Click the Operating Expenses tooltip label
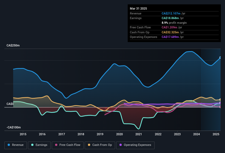 [x=144, y=37]
